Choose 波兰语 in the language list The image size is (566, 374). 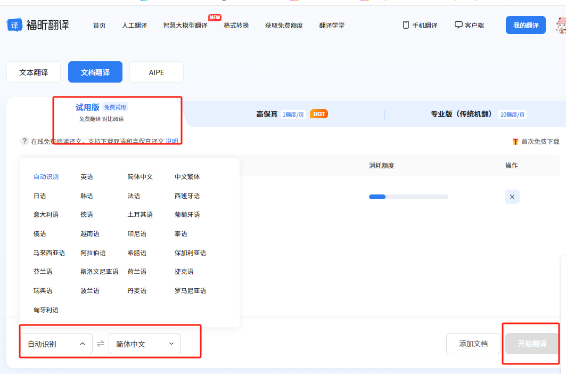point(90,291)
